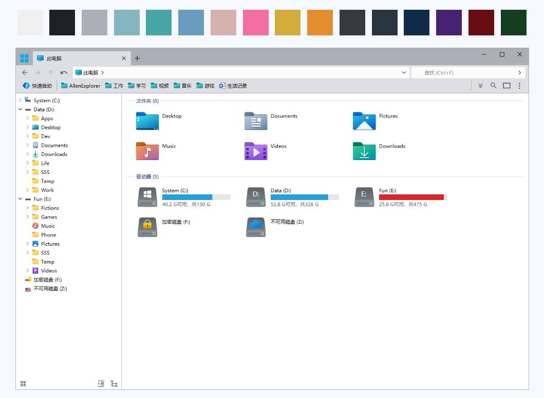Image resolution: width=544 pixels, height=398 pixels.
Task: Expand the Fictions folder node
Action: pyautogui.click(x=27, y=208)
